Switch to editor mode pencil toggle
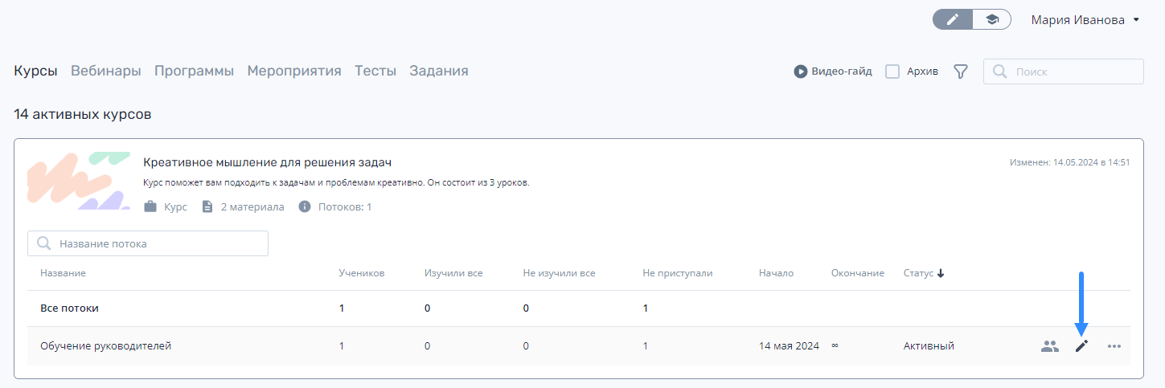The width and height of the screenshot is (1165, 388). pos(953,20)
